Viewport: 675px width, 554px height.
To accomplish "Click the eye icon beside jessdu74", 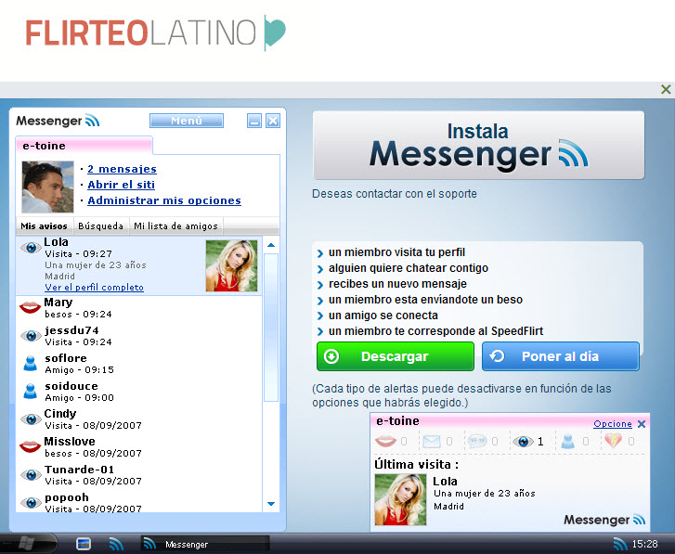I will (x=31, y=336).
